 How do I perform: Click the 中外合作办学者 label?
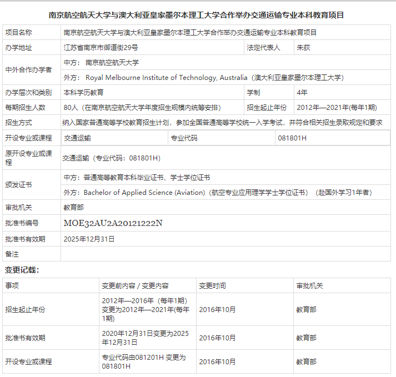coord(28,70)
